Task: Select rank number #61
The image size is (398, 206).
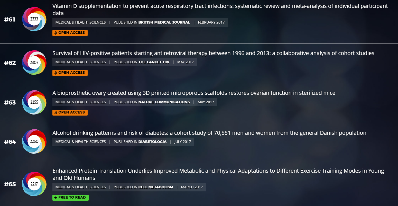Action: [x=10, y=19]
